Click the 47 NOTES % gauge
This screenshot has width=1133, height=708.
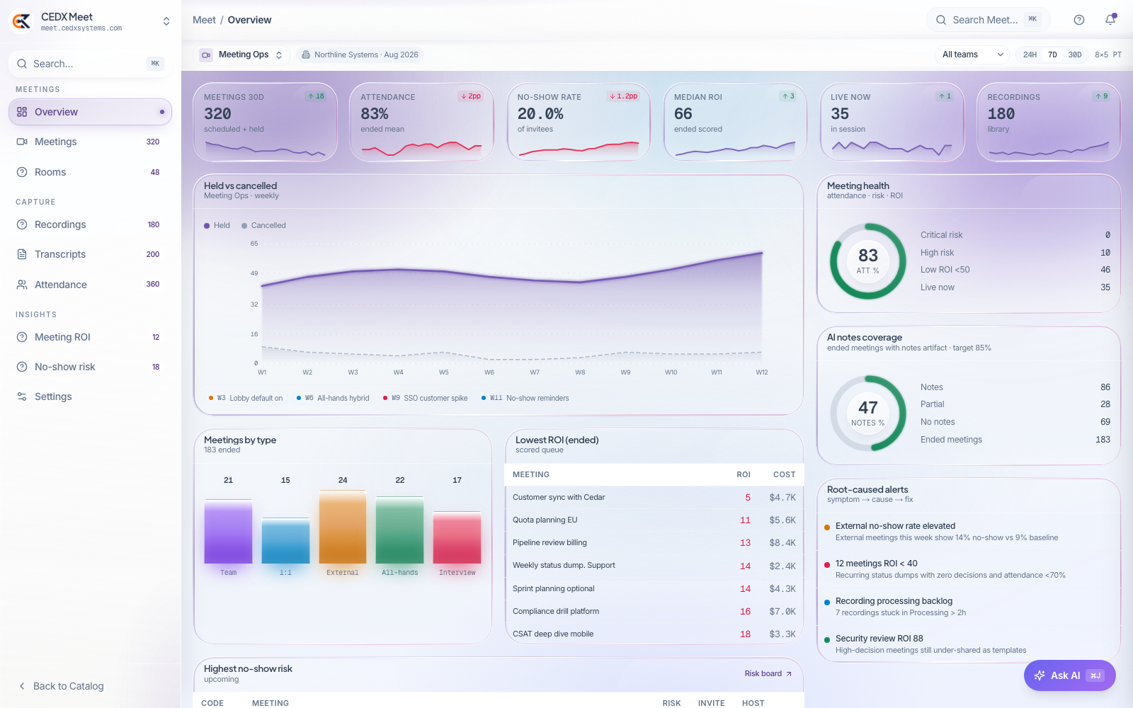coord(868,413)
